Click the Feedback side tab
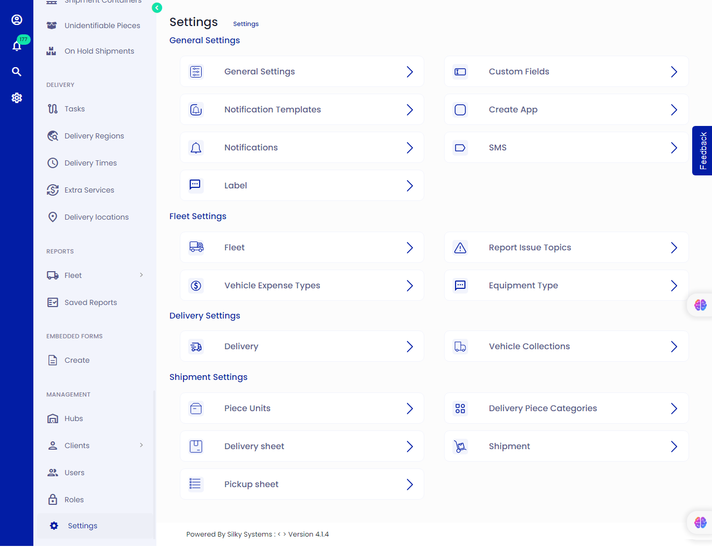 (703, 150)
